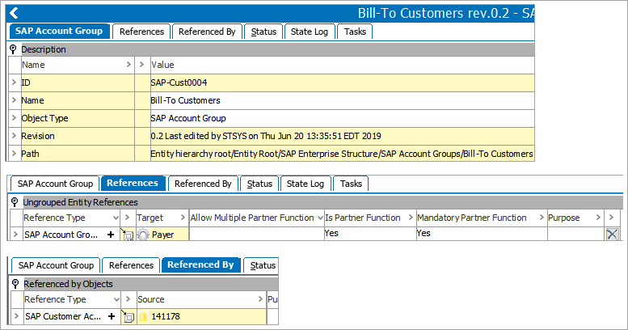Expand the Path row chevron
The image size is (628, 330).
14,153
